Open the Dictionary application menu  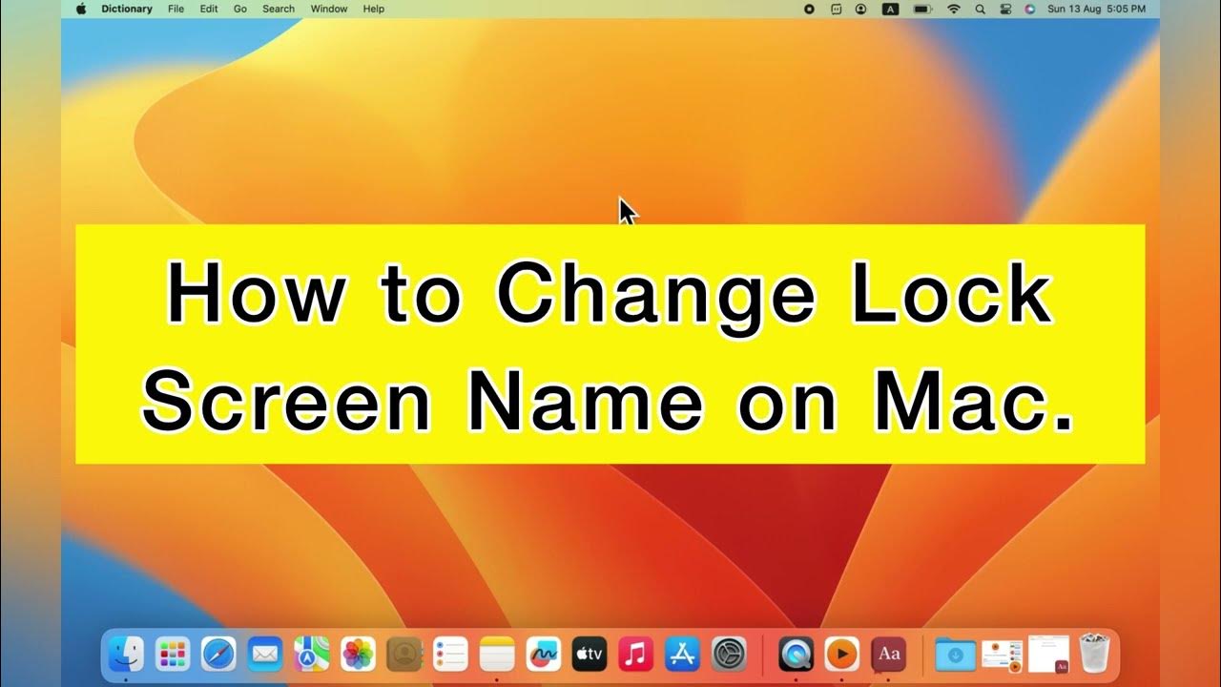[127, 9]
